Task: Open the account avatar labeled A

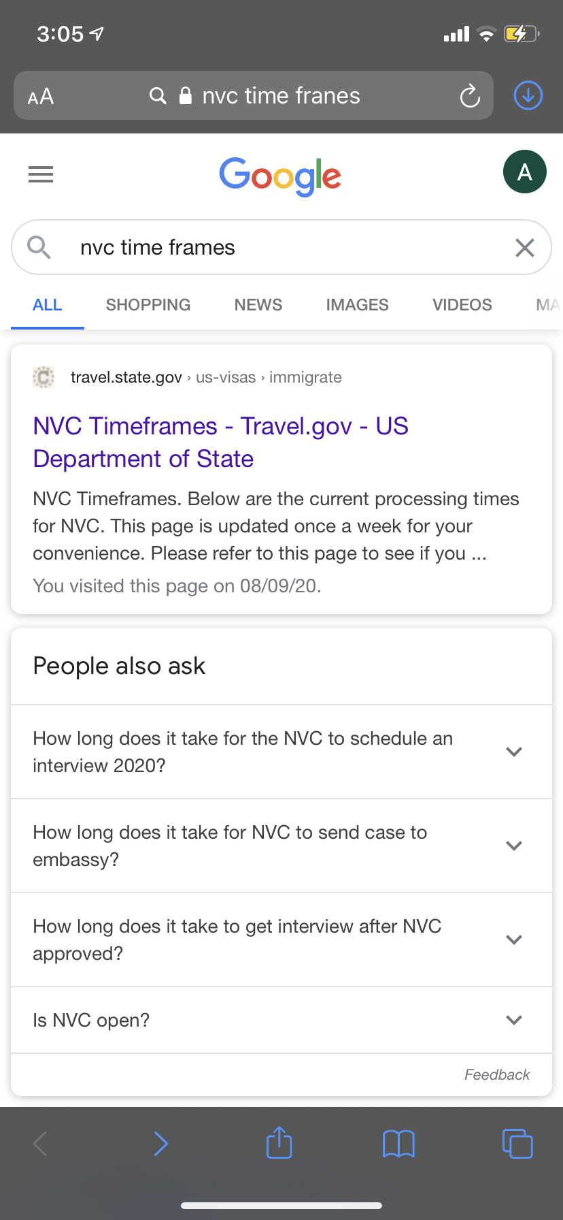Action: [x=524, y=172]
